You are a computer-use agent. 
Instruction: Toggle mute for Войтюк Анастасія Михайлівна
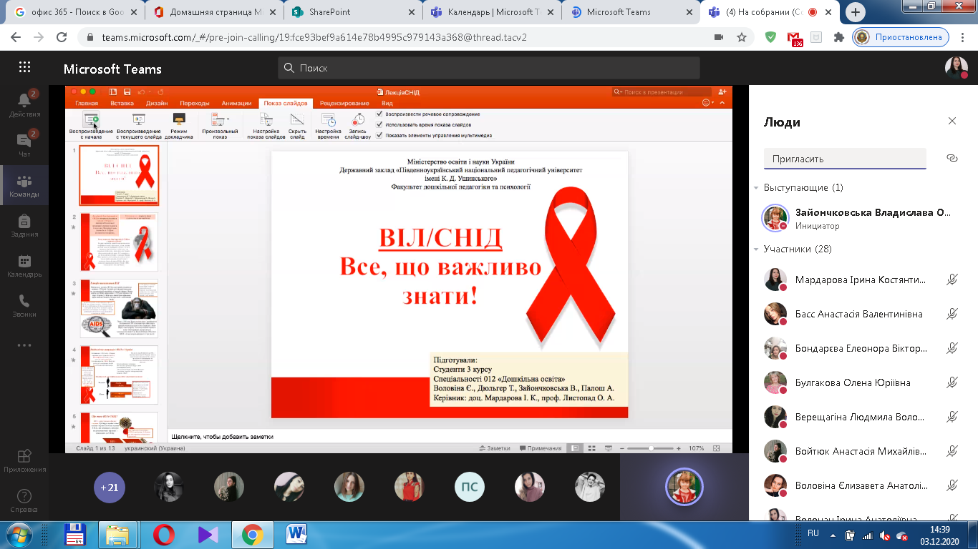[x=952, y=451]
